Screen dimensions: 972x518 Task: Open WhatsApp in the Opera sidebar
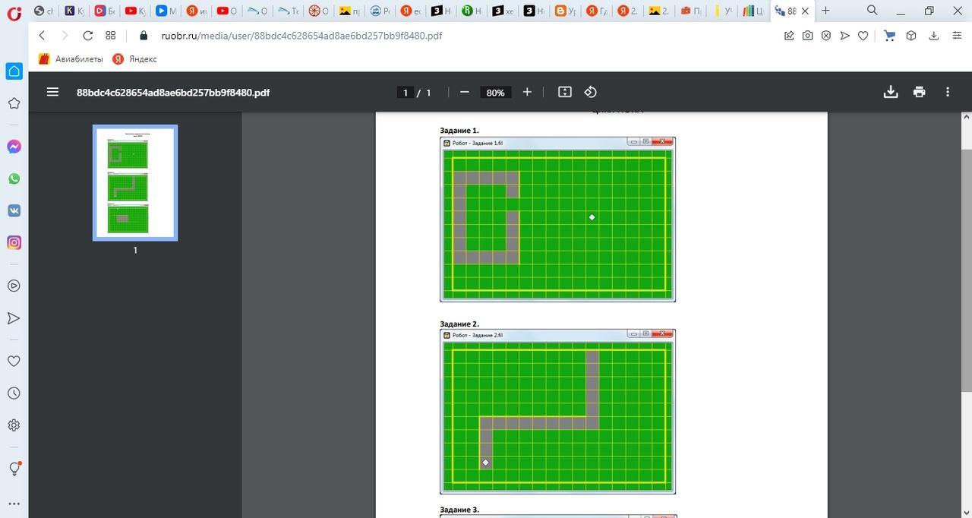14,178
